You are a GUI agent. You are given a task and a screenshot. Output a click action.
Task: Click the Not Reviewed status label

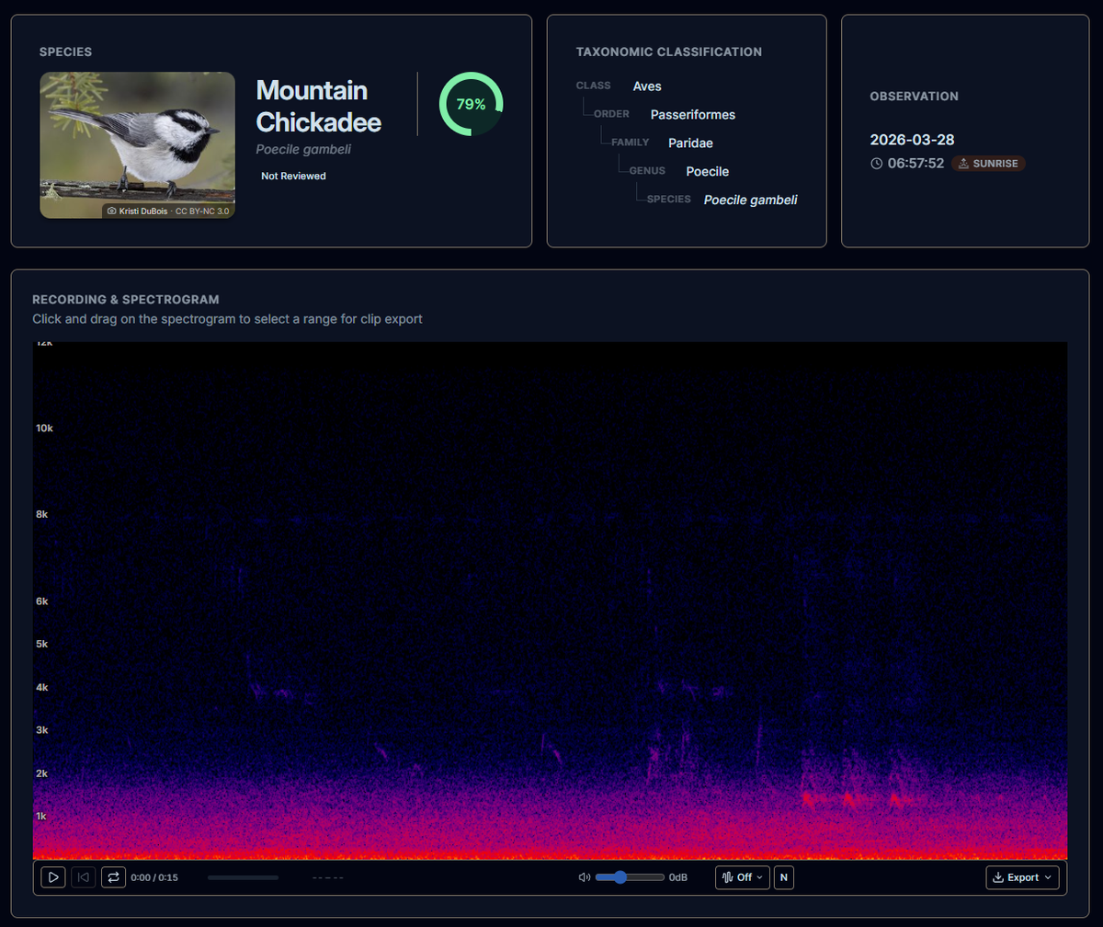coord(293,176)
